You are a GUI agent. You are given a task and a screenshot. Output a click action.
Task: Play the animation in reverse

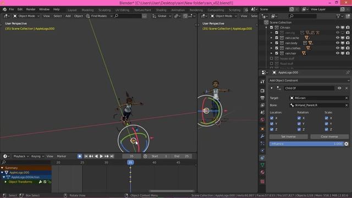[x=96, y=156]
